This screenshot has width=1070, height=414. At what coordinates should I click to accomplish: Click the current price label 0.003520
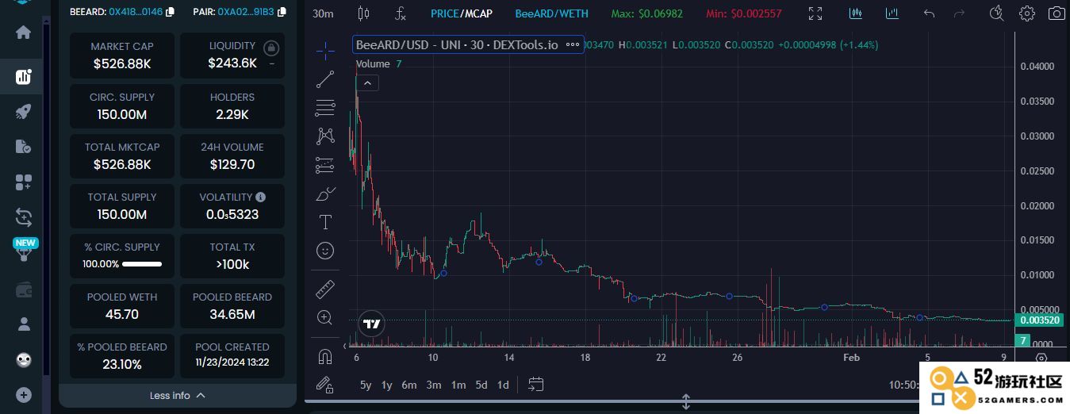(x=1040, y=320)
